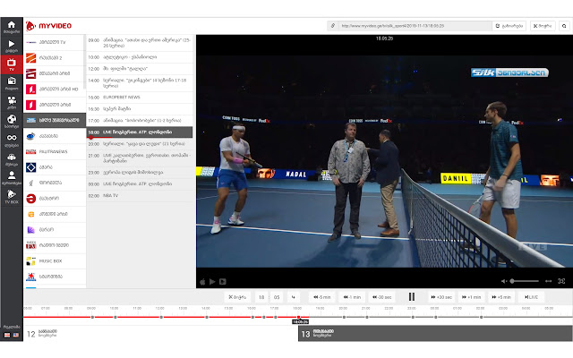Click the Google Play icon below the video

click(212, 282)
